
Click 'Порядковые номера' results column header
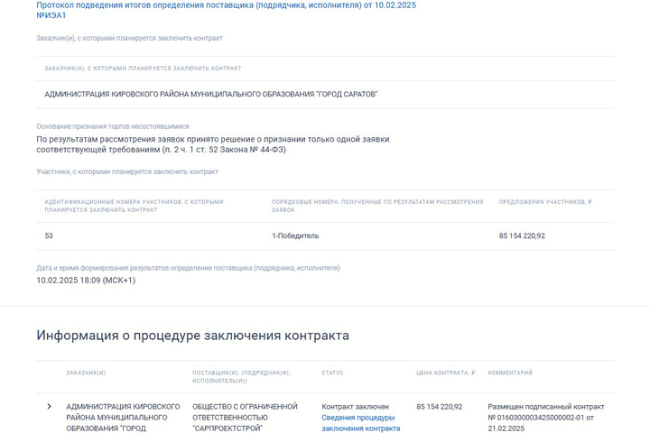pos(377,206)
